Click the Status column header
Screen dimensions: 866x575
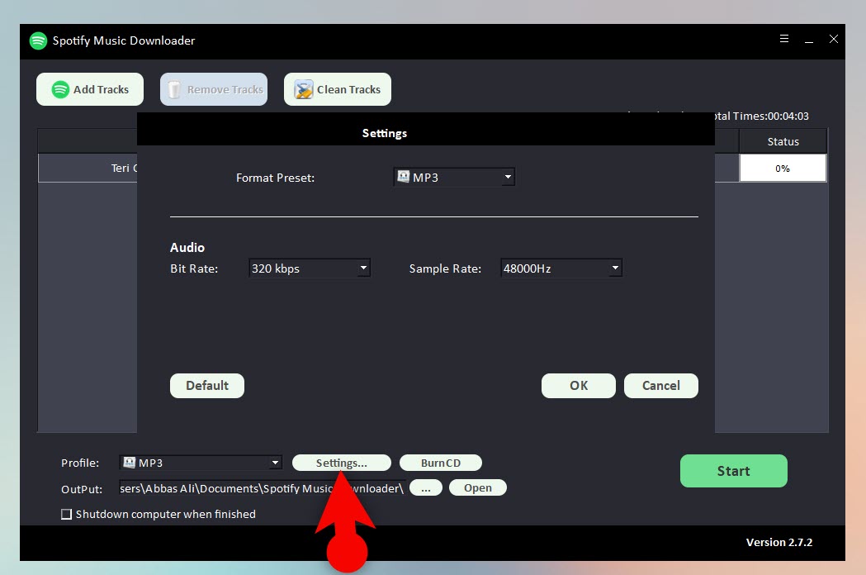click(783, 141)
